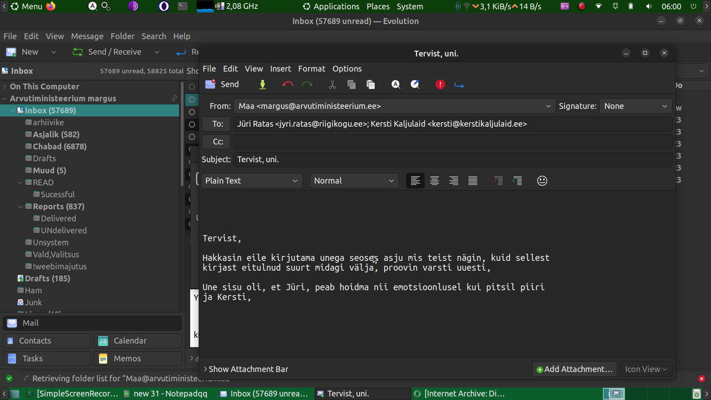Undo the last edit in the composer
This screenshot has width=711, height=400.
[288, 84]
